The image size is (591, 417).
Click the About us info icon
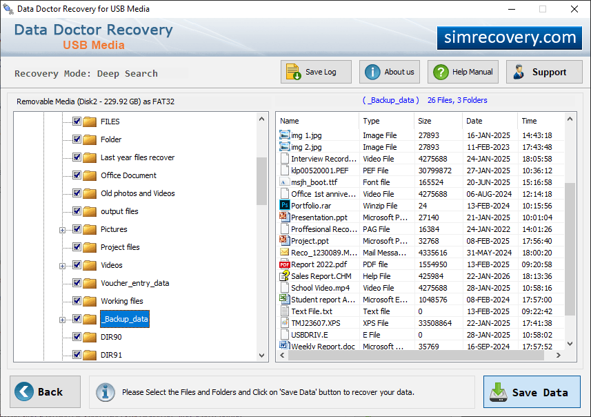click(x=372, y=72)
